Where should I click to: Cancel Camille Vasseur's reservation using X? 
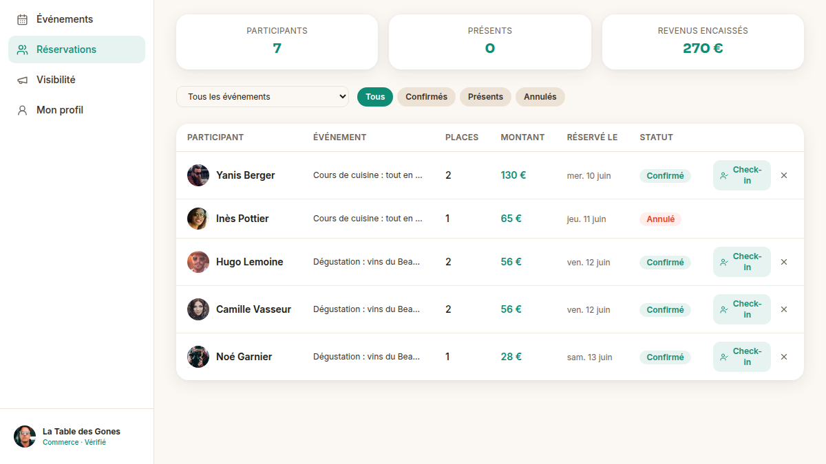(x=784, y=309)
